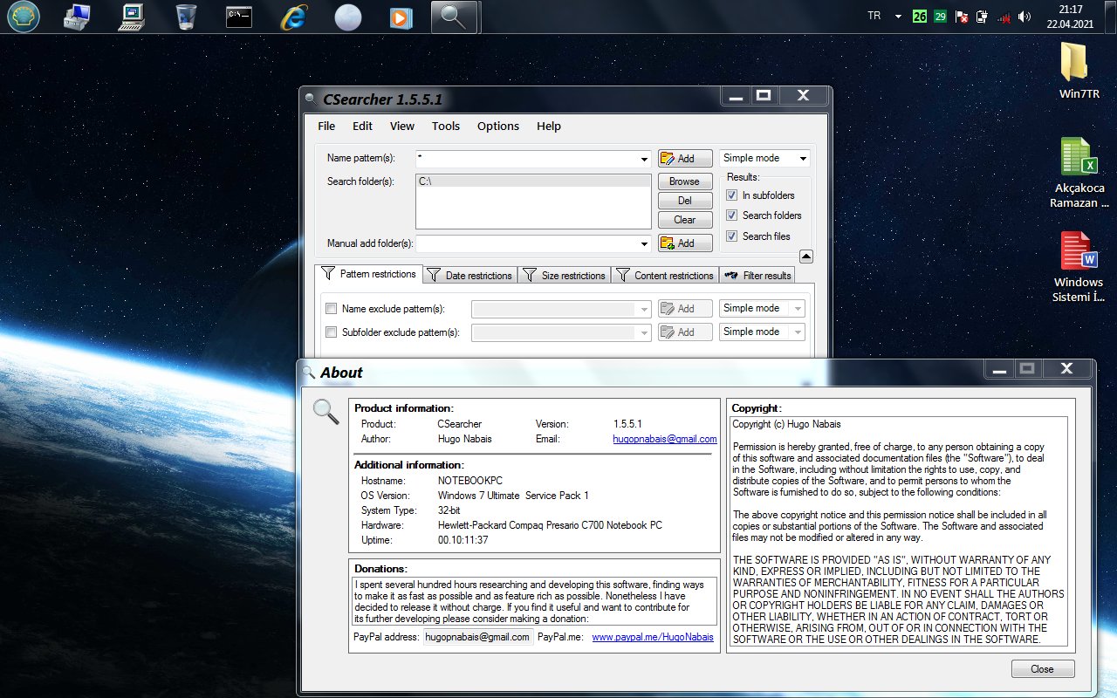This screenshot has width=1117, height=698.
Task: Open the www.paypal.me/HugoNabais link
Action: [x=653, y=637]
